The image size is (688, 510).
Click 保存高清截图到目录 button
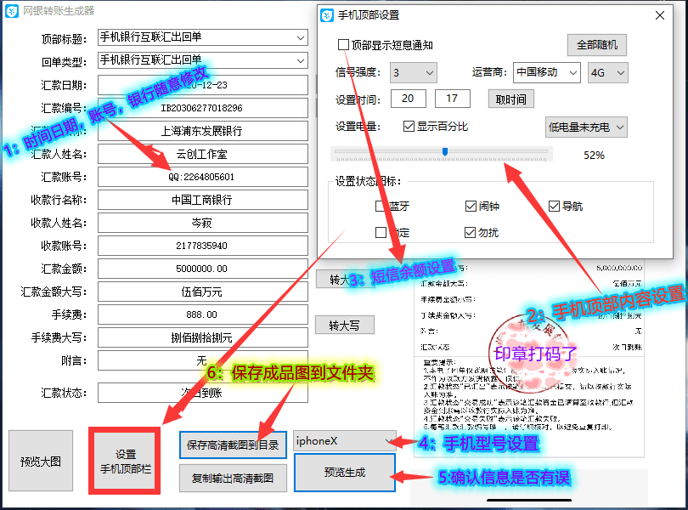point(233,445)
